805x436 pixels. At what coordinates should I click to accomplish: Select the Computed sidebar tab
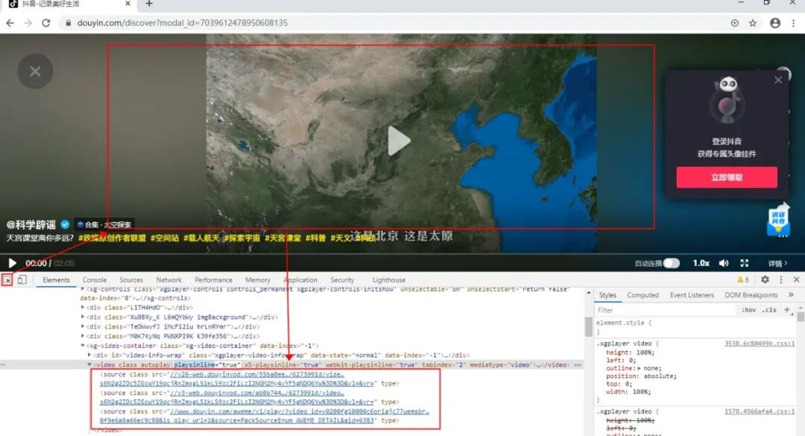[x=643, y=295]
